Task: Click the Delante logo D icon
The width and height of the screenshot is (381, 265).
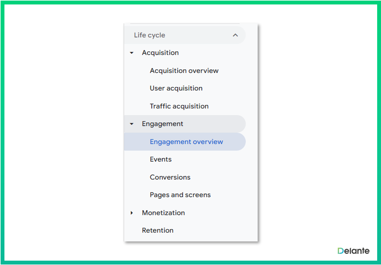Action: (341, 251)
